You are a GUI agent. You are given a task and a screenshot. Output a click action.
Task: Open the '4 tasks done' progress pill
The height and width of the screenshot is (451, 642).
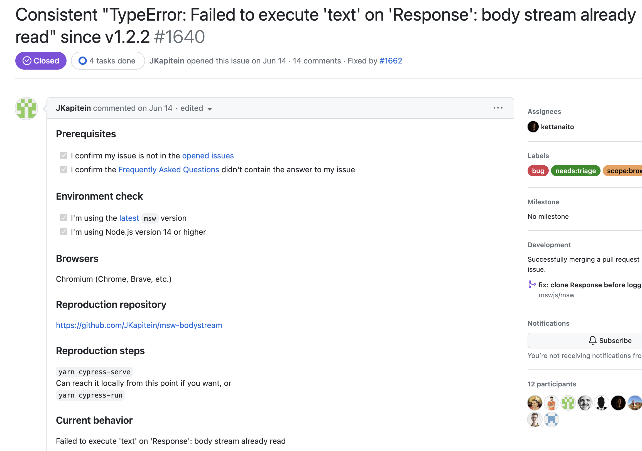click(108, 61)
